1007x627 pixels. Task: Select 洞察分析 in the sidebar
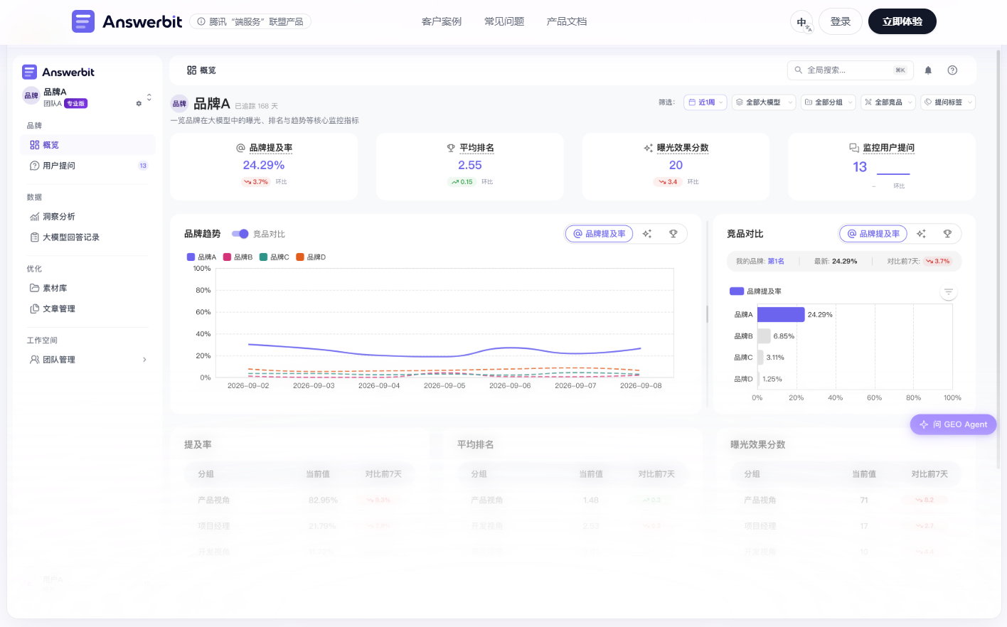88,217
